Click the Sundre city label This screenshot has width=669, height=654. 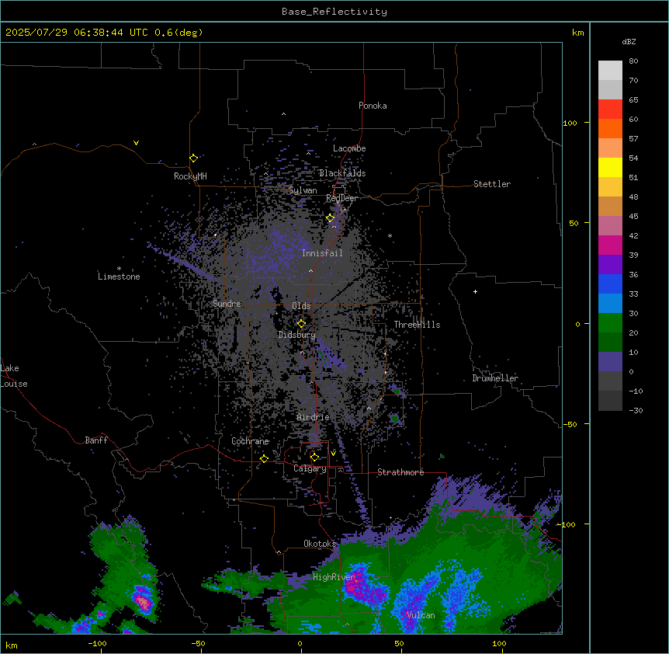pyautogui.click(x=227, y=304)
